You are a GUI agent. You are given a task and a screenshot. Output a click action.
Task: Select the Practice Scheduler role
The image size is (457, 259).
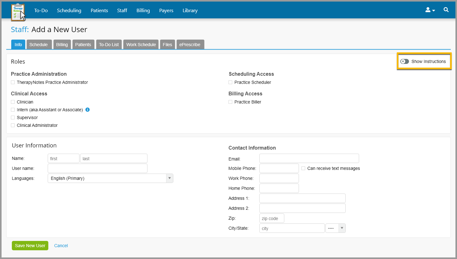point(230,82)
